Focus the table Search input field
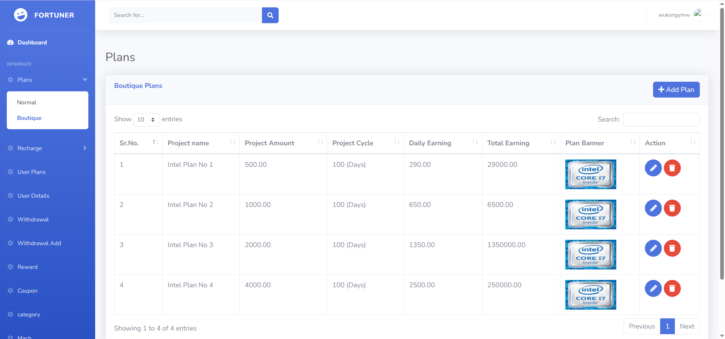Screen dimensions: 725x339 pyautogui.click(x=661, y=120)
